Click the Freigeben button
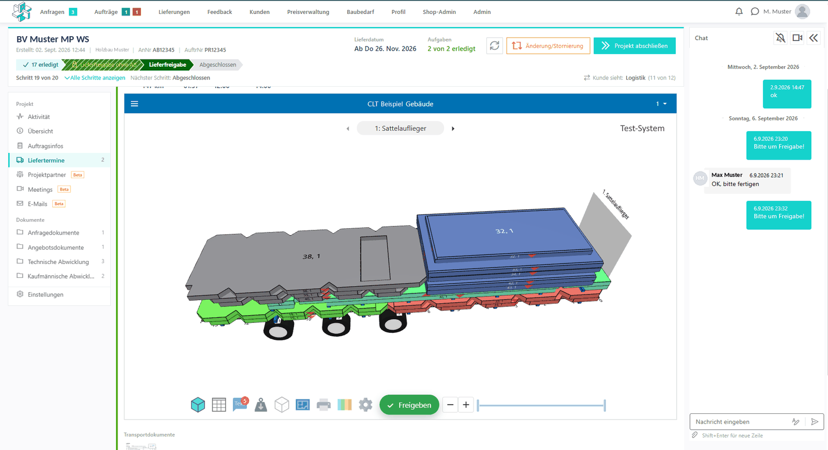828x450 pixels. (409, 405)
